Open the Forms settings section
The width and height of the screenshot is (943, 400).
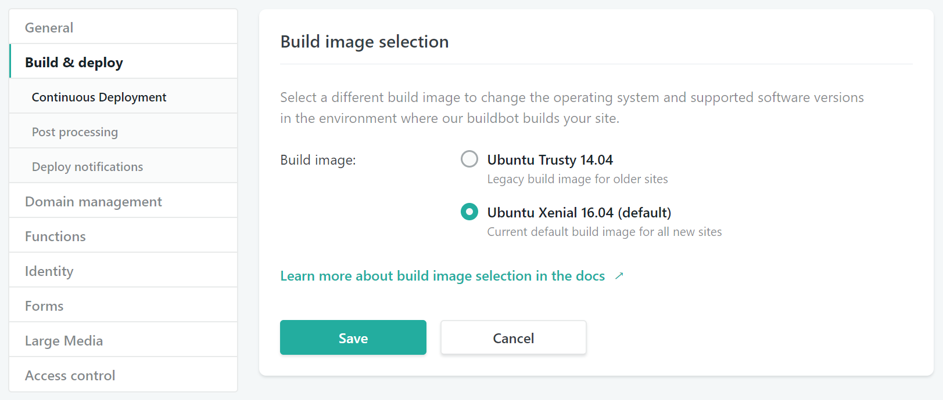pyautogui.click(x=44, y=306)
